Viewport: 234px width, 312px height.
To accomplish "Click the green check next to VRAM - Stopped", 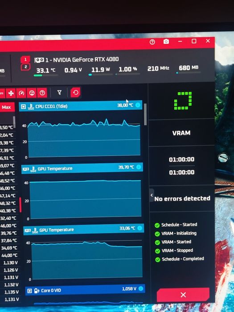I will (157, 251).
